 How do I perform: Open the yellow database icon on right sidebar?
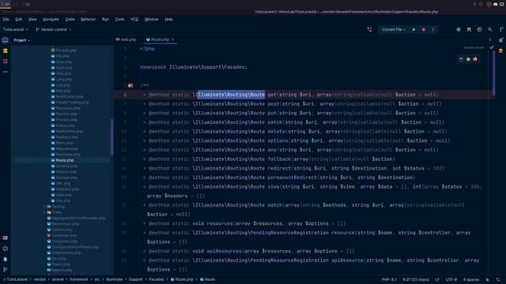[x=500, y=50]
